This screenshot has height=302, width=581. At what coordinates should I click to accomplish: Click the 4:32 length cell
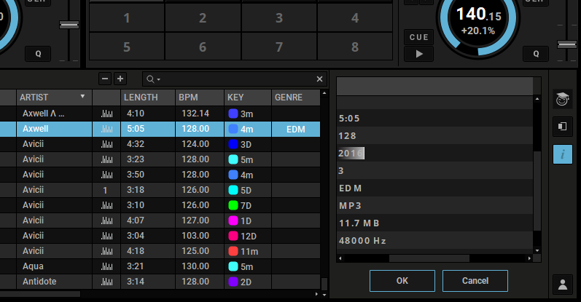pos(148,144)
